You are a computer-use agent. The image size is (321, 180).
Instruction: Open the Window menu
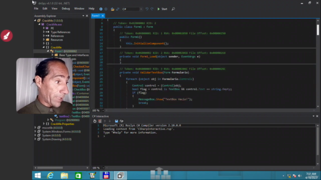tap(79, 8)
